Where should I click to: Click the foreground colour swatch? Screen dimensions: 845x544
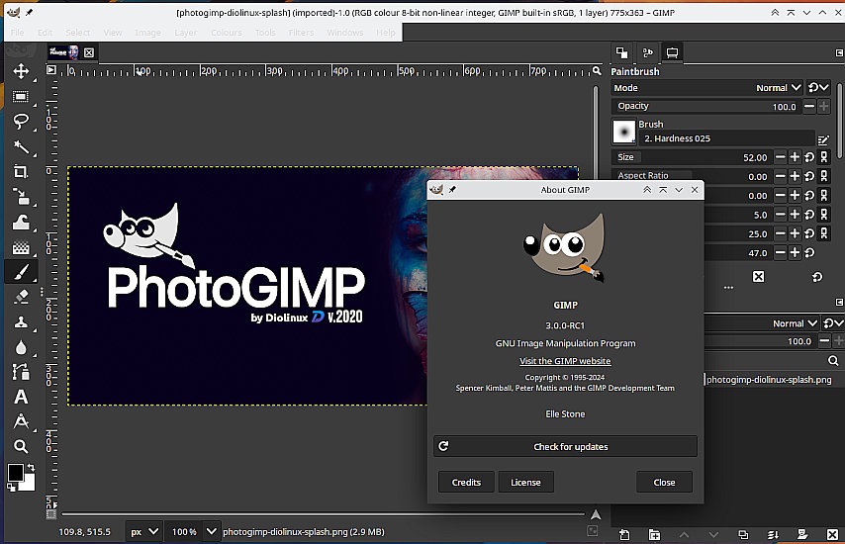pos(17,473)
